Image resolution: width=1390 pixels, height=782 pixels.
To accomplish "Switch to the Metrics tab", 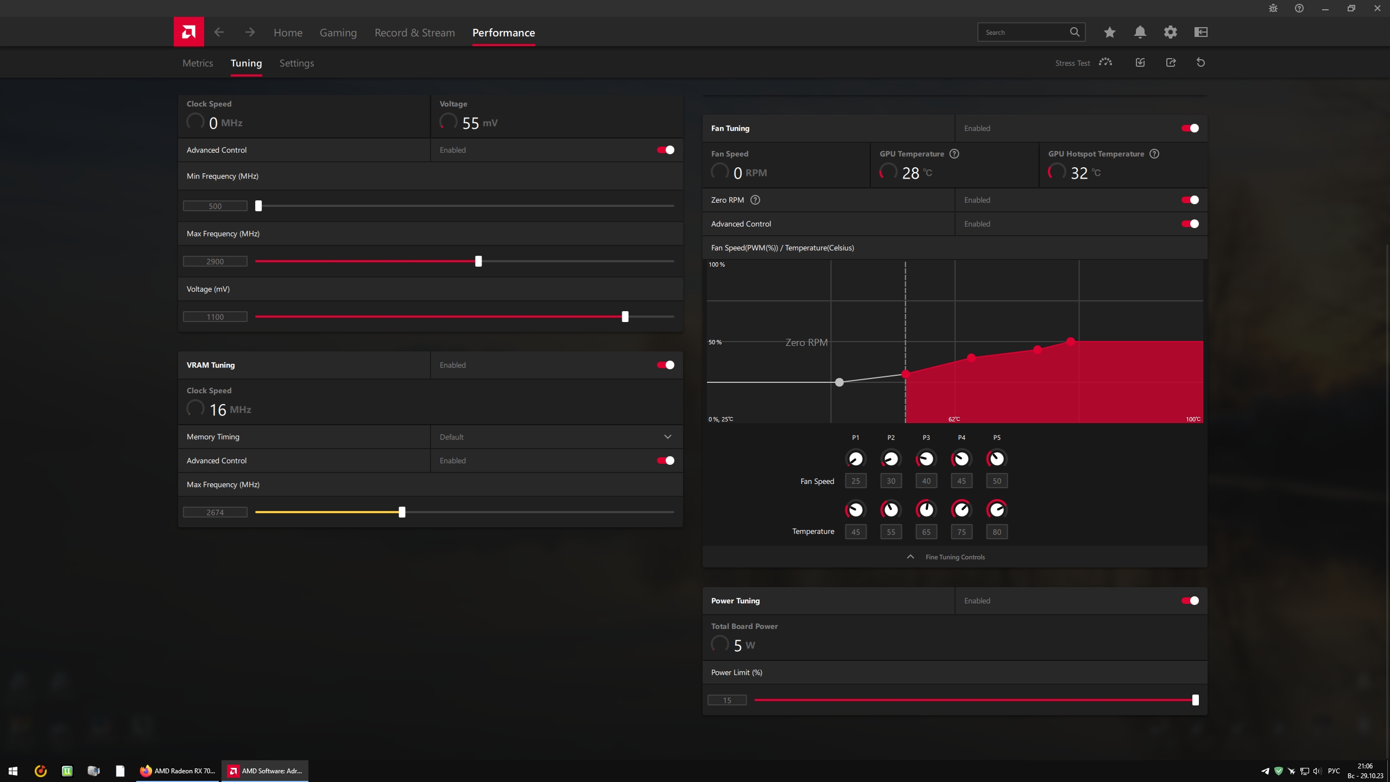I will 198,63.
